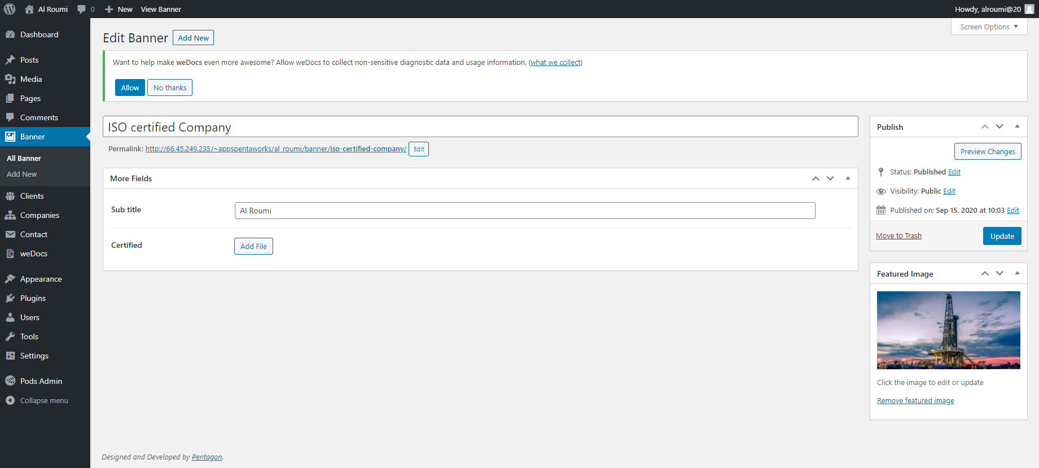The width and height of the screenshot is (1039, 468).
Task: Move Featured Image panel up
Action: pyautogui.click(x=985, y=273)
